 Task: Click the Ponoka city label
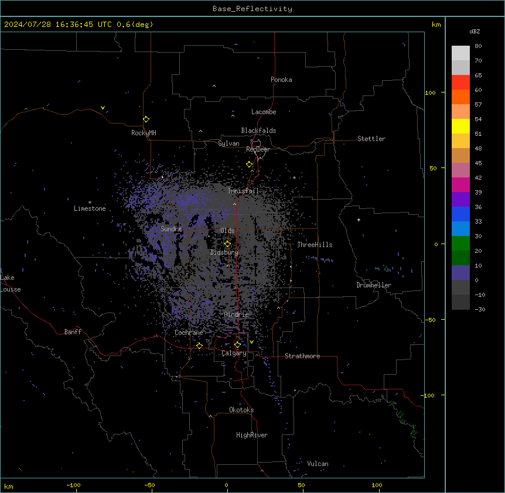pos(281,80)
